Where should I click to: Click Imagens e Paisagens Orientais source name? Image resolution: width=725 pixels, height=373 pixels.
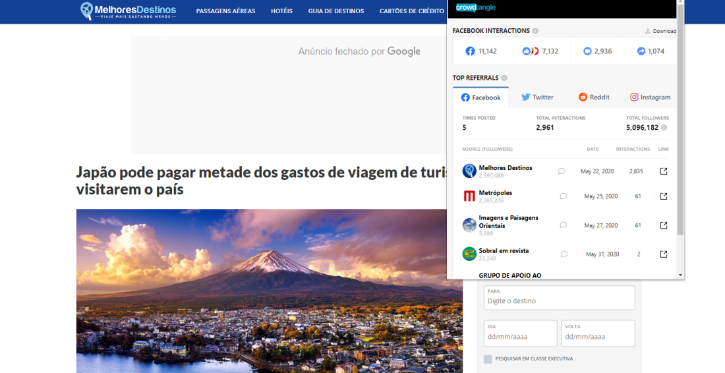[x=508, y=222]
